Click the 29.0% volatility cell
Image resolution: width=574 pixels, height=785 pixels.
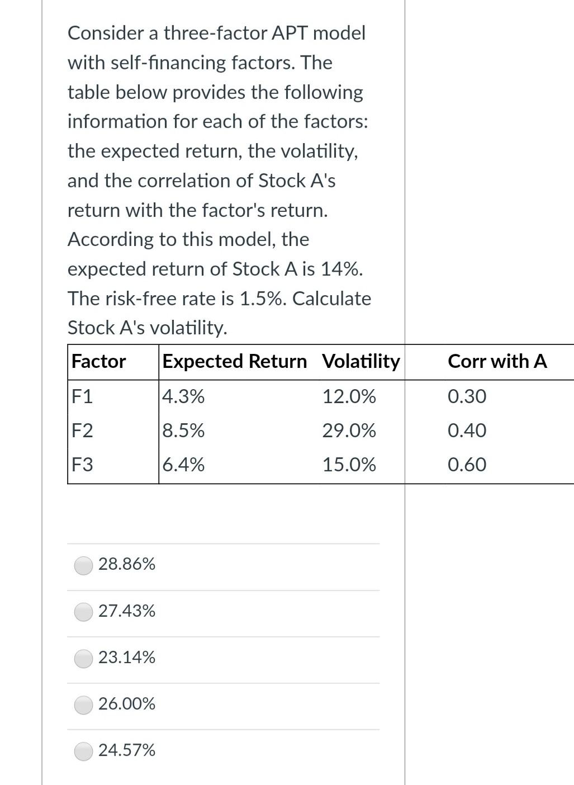pyautogui.click(x=349, y=431)
